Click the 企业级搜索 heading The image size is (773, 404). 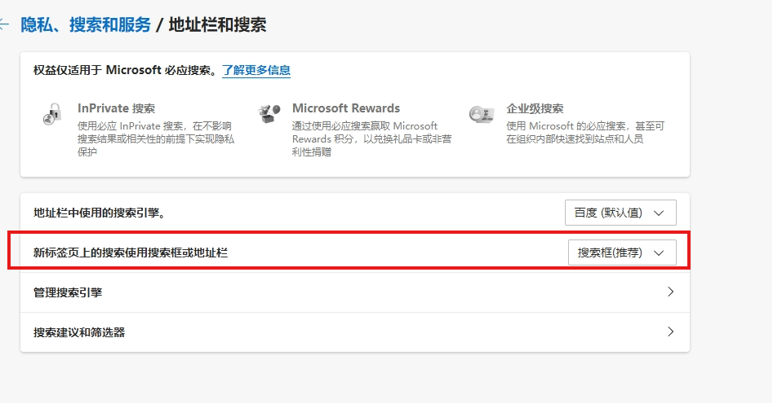(535, 108)
